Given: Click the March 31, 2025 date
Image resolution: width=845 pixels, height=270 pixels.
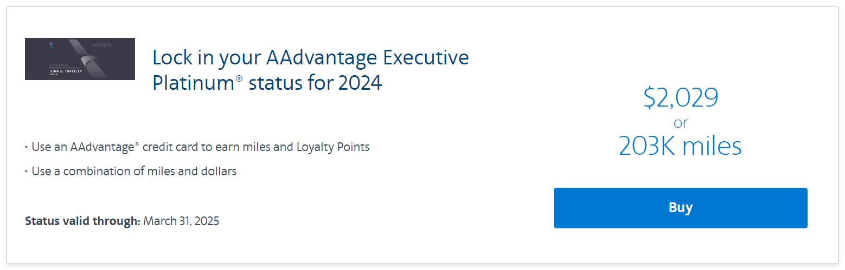Looking at the screenshot, I should pyautogui.click(x=181, y=221).
